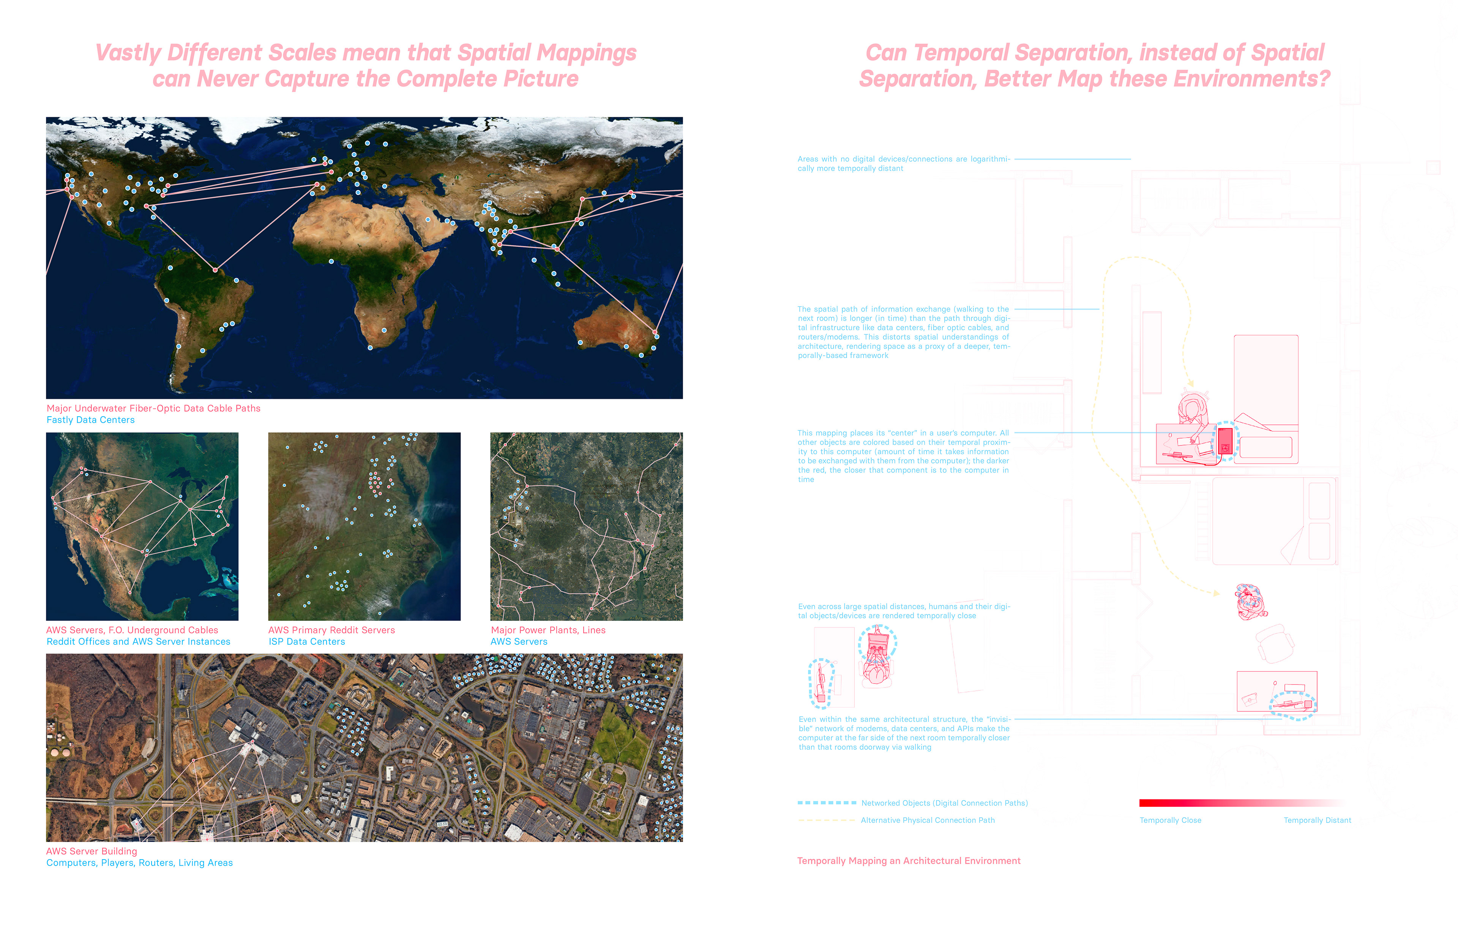The width and height of the screenshot is (1458, 943).
Task: Click the red computer tower circled in blue
Action: click(1225, 441)
